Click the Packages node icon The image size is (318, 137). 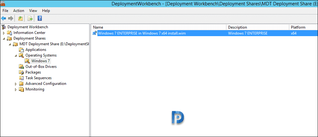[21, 72]
